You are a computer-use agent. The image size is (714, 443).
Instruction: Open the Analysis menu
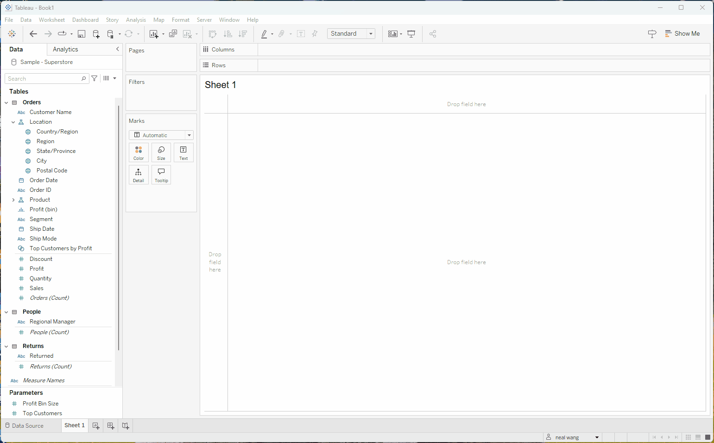tap(136, 20)
